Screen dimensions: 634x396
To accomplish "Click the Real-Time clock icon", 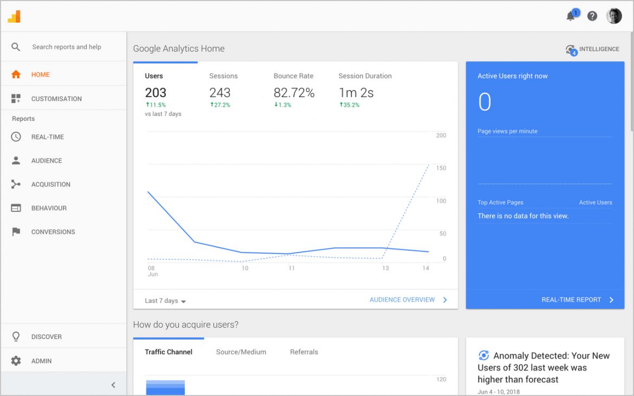I will [x=16, y=137].
